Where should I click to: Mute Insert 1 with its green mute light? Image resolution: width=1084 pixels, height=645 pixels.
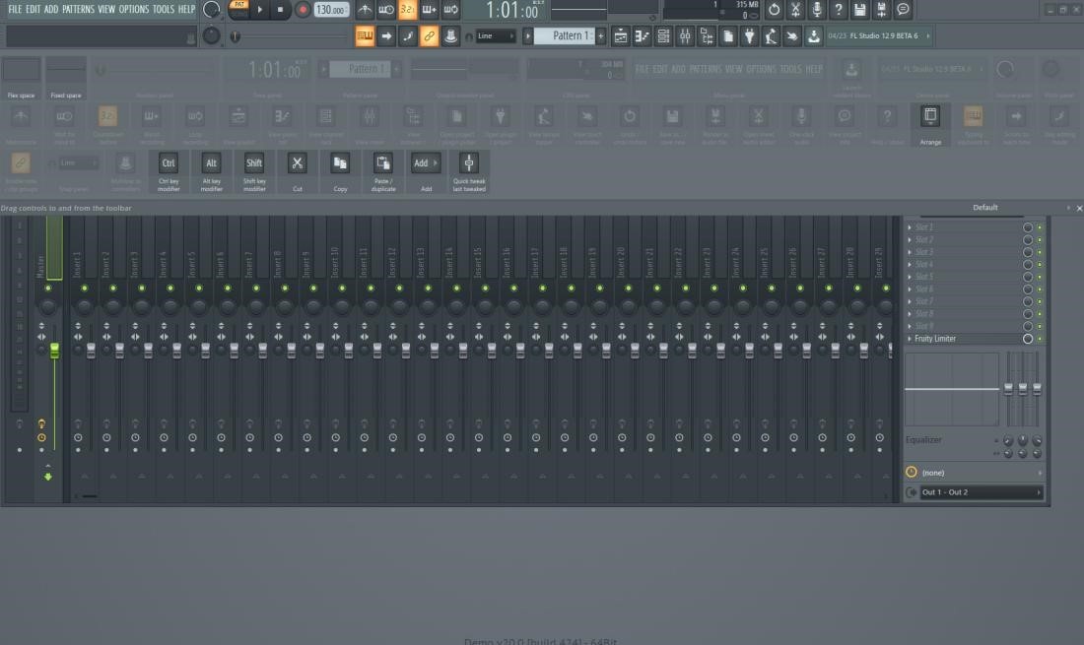pyautogui.click(x=84, y=289)
